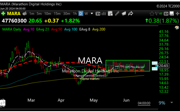Select the 5m timeframe
Screen dimensions: 180x111
[x=39, y=14]
